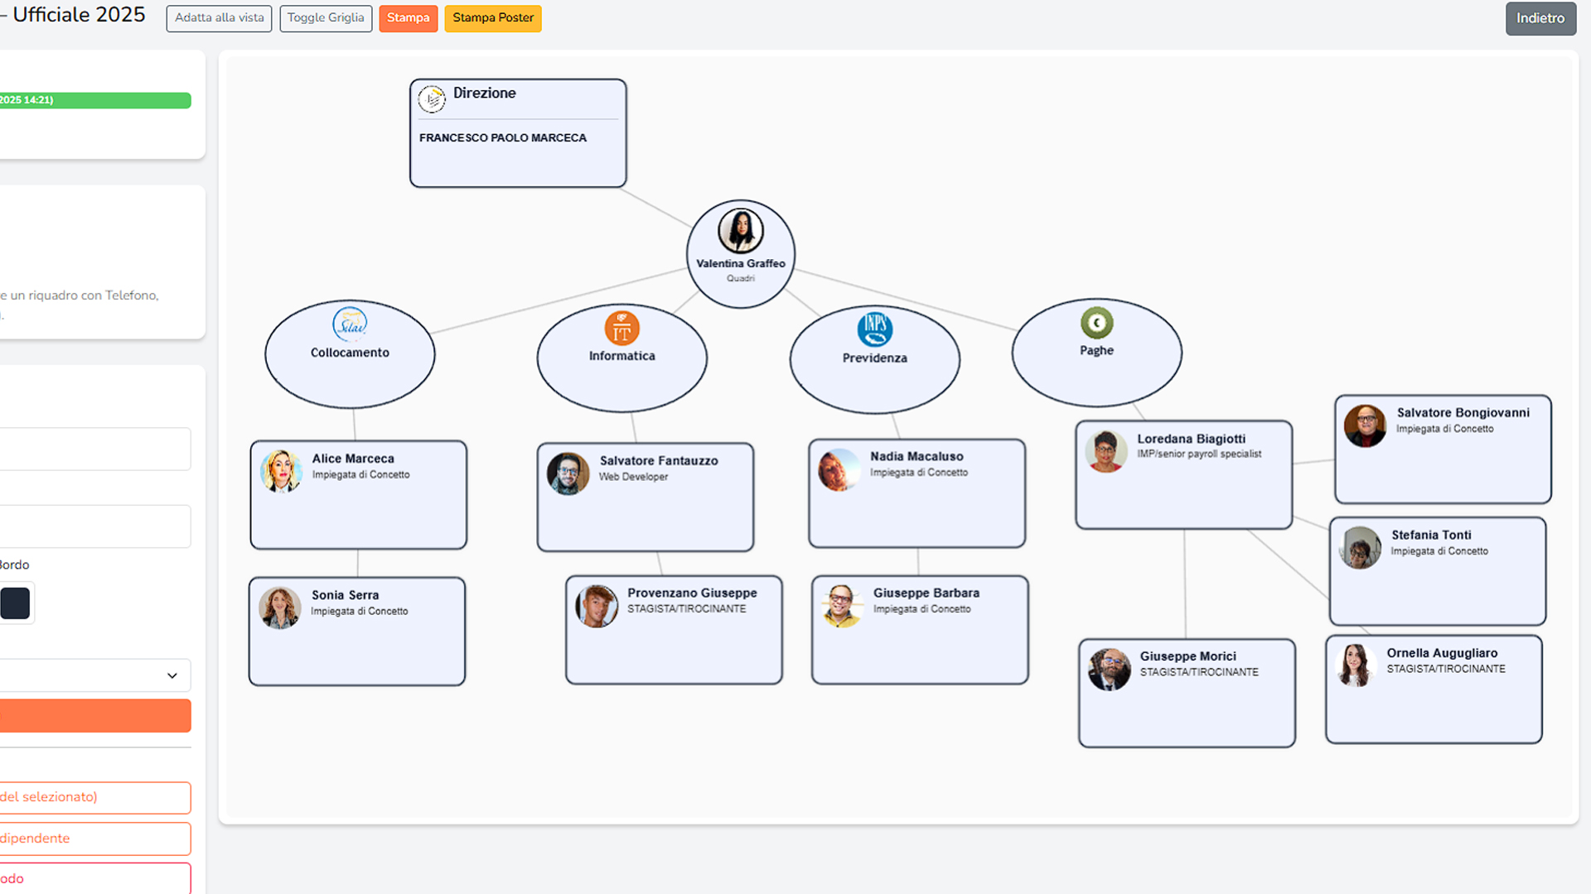The width and height of the screenshot is (1591, 894).
Task: Click the orange Stampa button
Action: pos(408,18)
